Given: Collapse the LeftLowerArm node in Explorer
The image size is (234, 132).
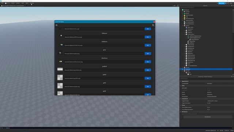Looking at the screenshot, I should pos(184,34).
